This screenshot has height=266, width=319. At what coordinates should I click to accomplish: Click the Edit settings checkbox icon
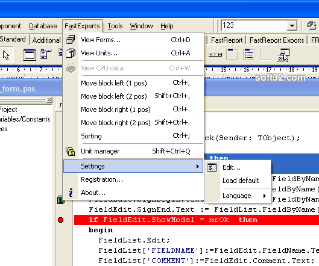[212, 167]
